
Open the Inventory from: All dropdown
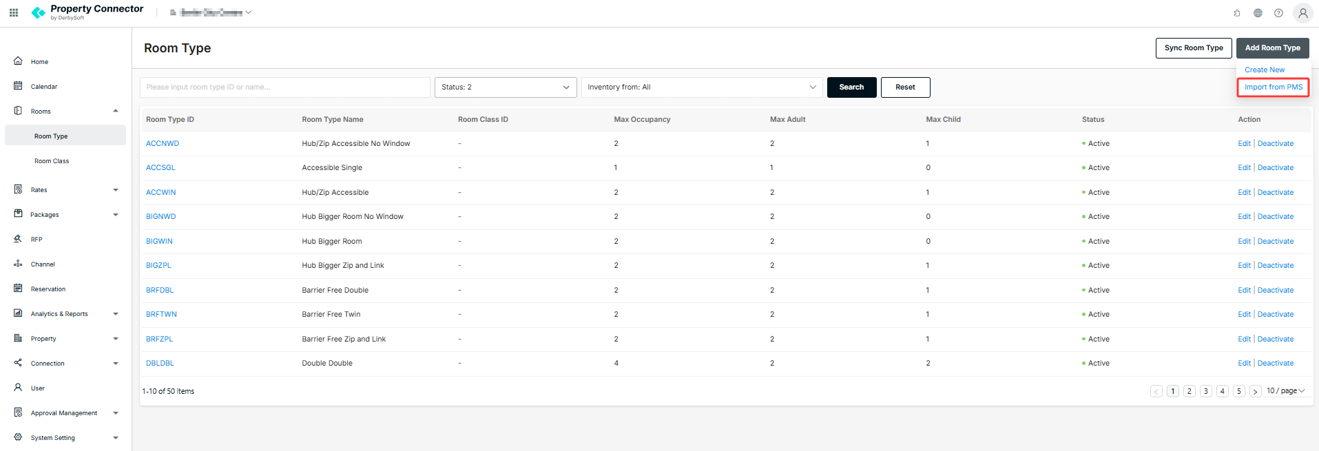pyautogui.click(x=702, y=87)
